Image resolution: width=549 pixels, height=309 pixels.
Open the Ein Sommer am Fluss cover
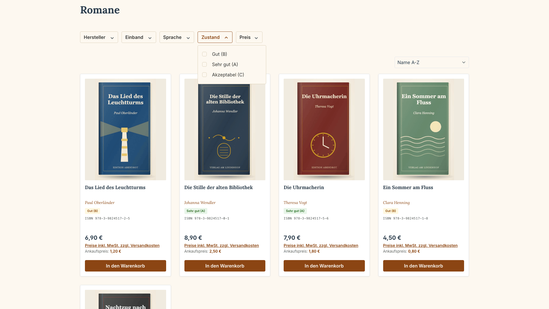pyautogui.click(x=423, y=129)
